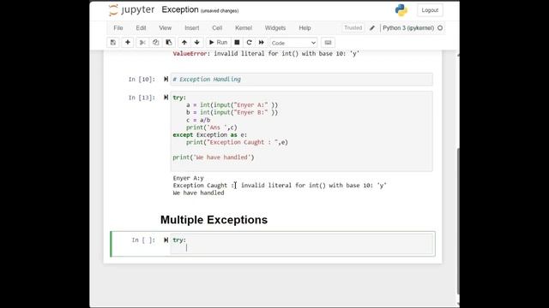Open the View menu
Screen dimensions: 549x308
coord(165,28)
